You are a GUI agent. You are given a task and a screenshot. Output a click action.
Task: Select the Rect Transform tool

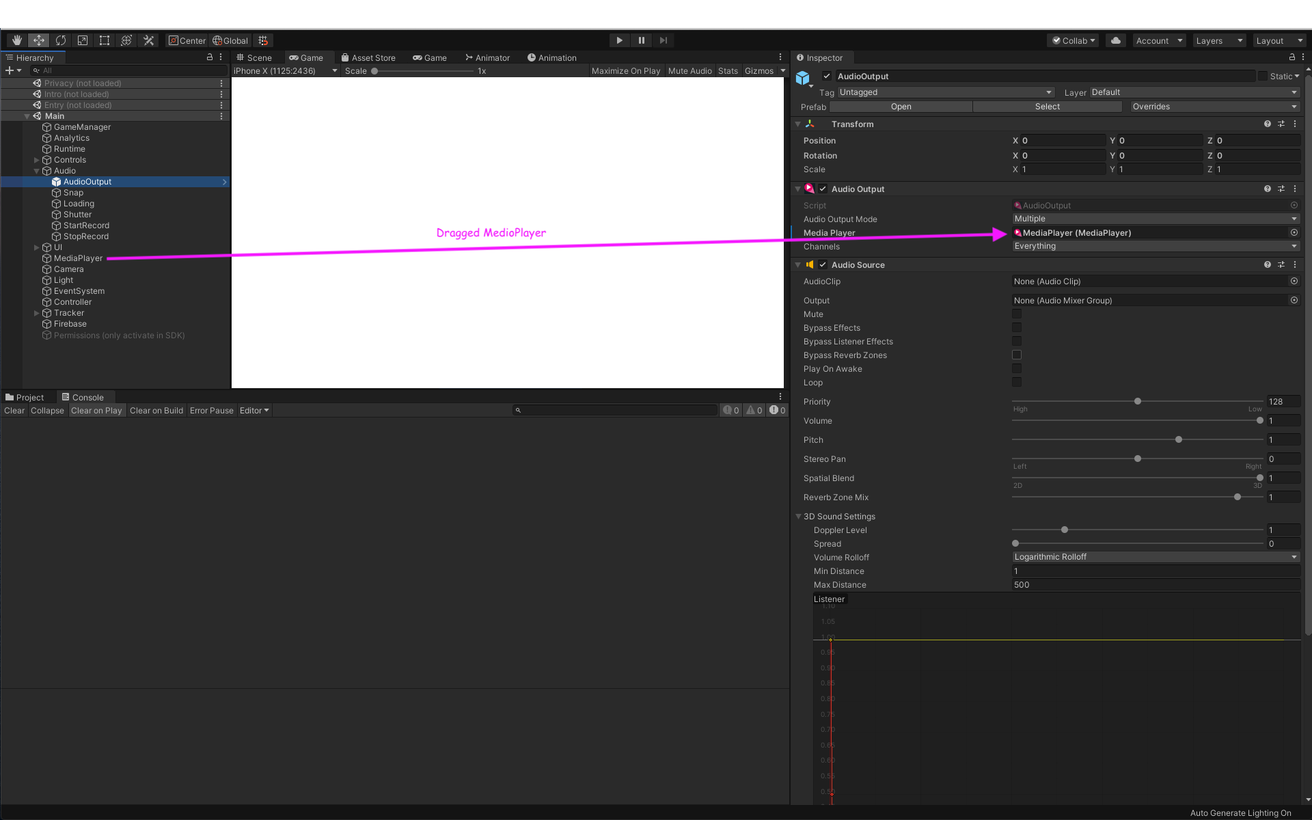pyautogui.click(x=104, y=40)
